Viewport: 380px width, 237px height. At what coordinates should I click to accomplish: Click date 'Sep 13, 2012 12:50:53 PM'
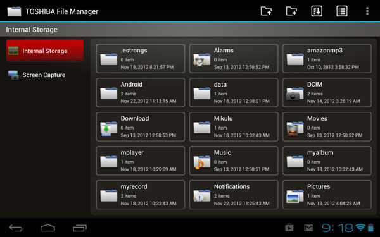click(x=148, y=135)
